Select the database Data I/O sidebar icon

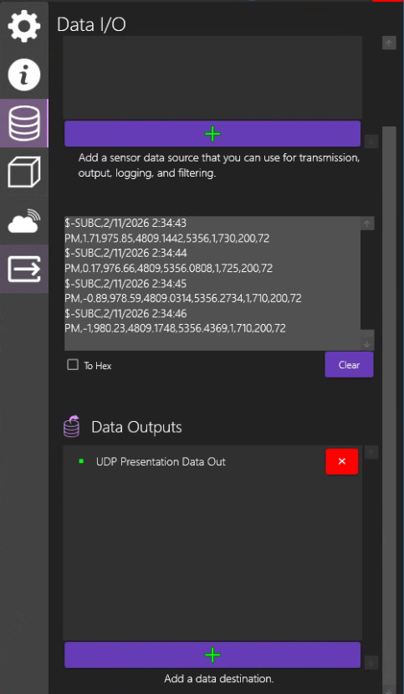coord(24,124)
